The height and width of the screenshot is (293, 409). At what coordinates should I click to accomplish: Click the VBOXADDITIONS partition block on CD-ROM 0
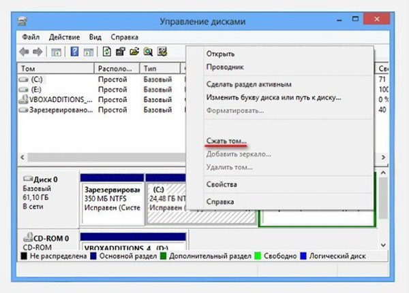coord(134,241)
